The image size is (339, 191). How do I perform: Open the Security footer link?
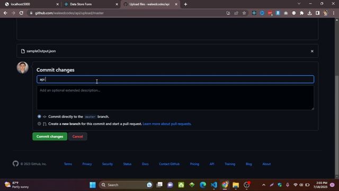tap(108, 164)
